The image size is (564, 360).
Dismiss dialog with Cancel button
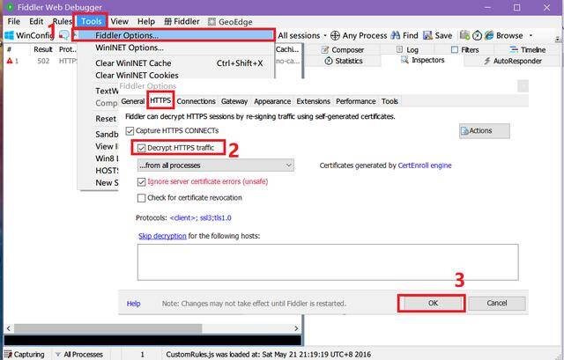(497, 304)
